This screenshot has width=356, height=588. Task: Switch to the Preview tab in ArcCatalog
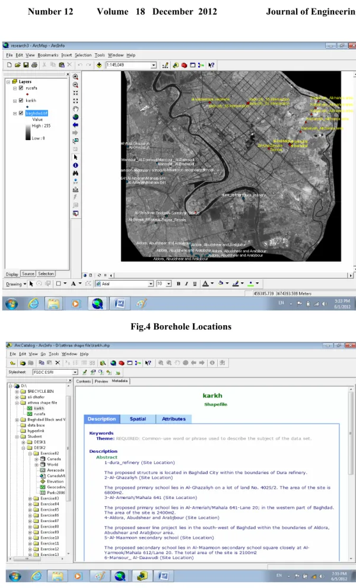point(101,382)
